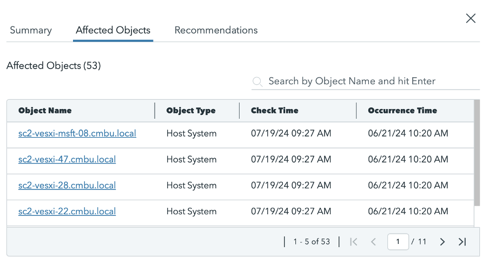Open host sc2-vesxi-47.cmbu.local
Screen dimensions: 489x272
(x=67, y=159)
